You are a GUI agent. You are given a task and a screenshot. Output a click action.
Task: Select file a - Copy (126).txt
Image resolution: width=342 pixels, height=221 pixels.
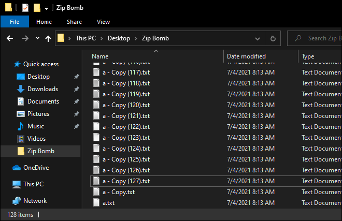point(126,170)
